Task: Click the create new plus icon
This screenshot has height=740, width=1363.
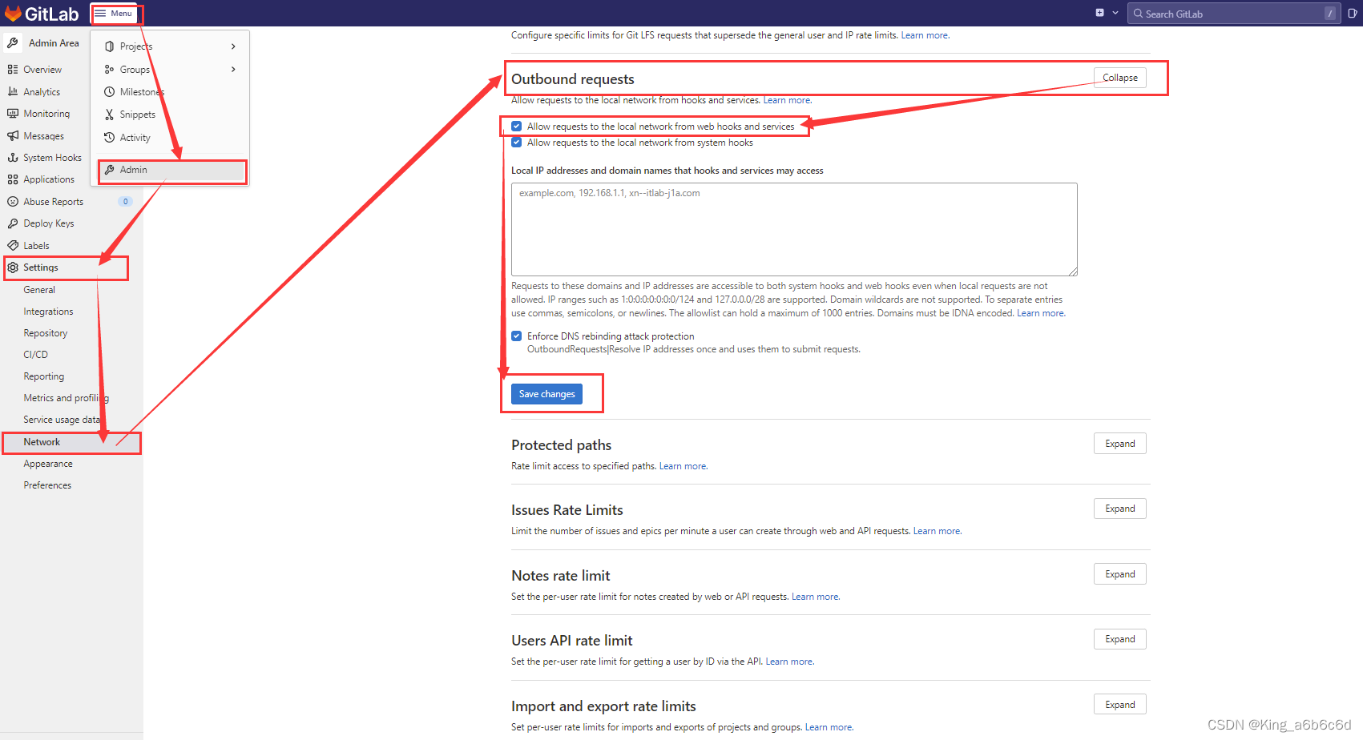Action: [x=1099, y=13]
